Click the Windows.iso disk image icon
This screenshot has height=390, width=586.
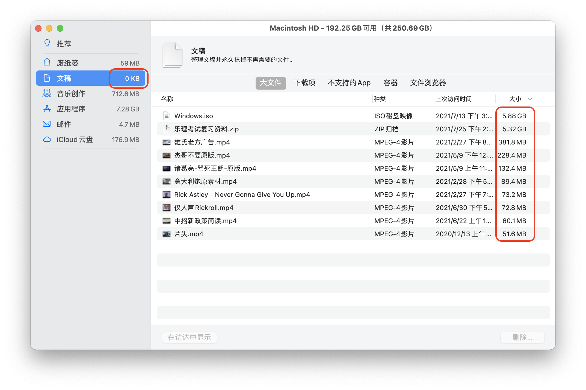pos(167,116)
